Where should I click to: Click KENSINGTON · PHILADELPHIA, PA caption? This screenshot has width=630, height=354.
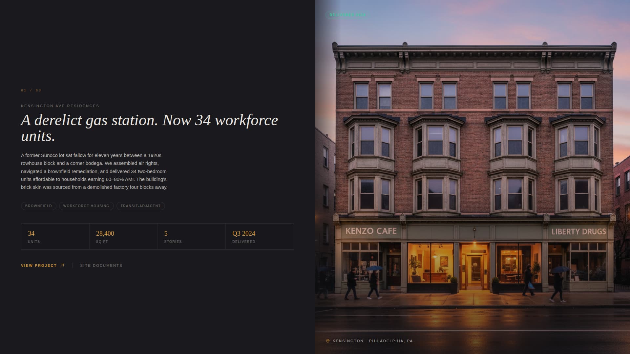coord(373,341)
